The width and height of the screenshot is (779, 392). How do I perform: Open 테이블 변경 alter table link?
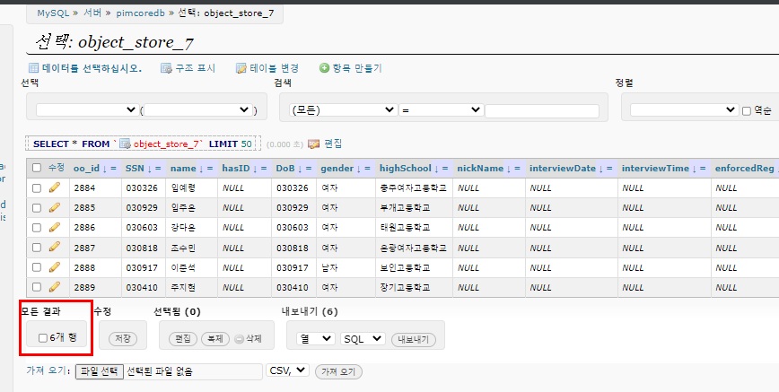[275, 68]
